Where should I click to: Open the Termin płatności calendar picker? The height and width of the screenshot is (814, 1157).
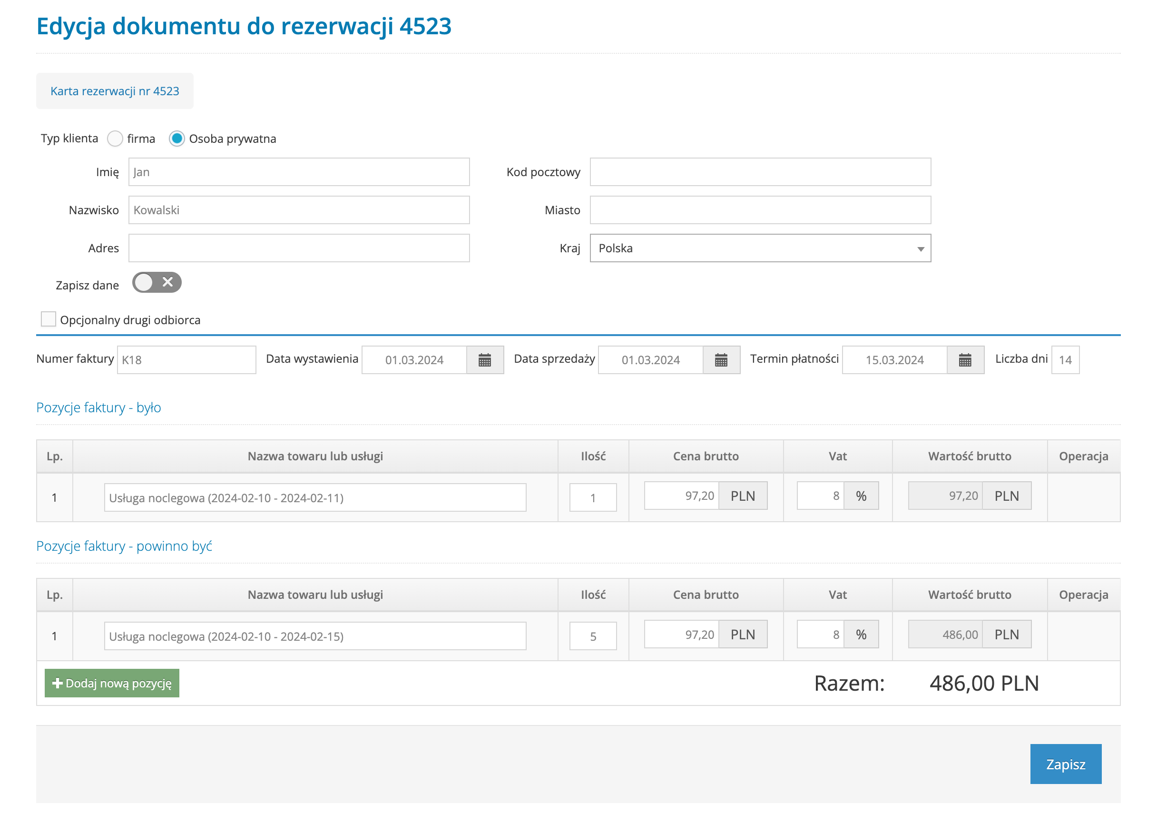point(964,360)
